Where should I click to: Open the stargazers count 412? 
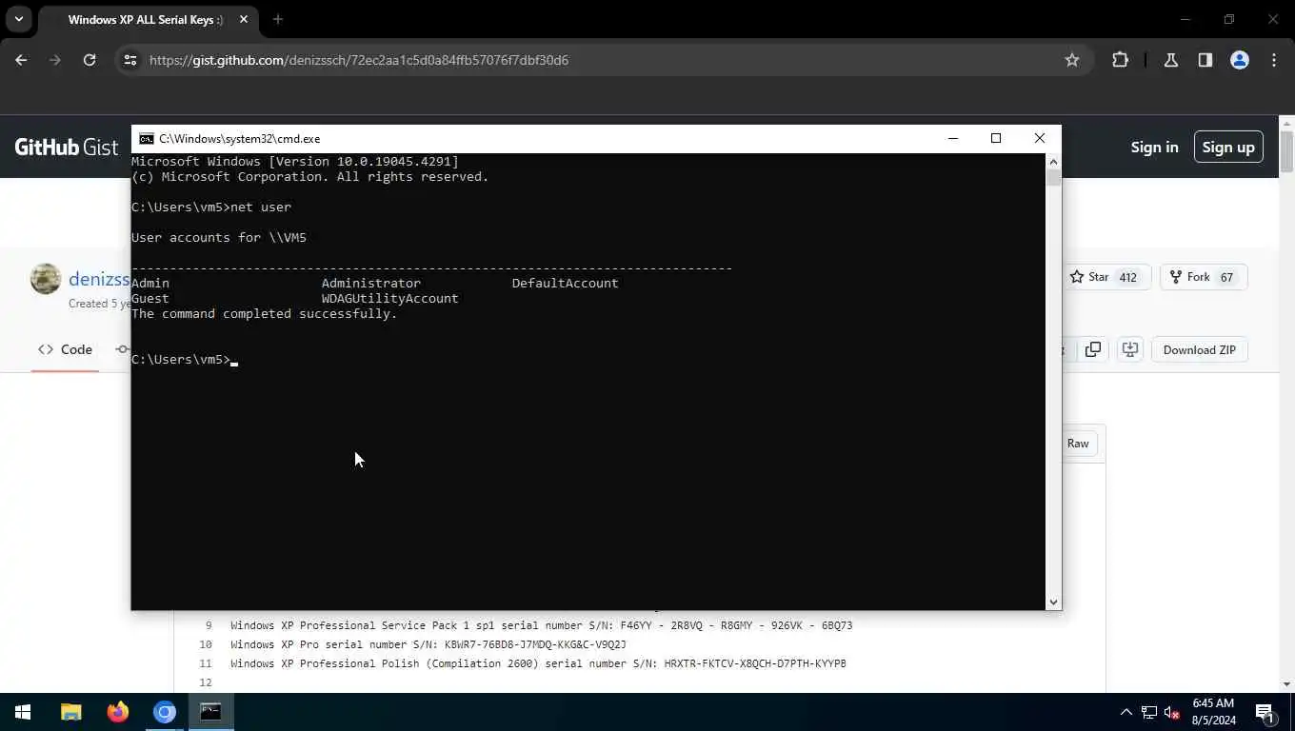(x=1128, y=277)
